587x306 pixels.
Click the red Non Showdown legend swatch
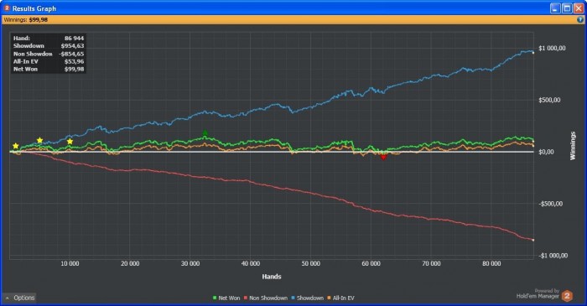(246, 298)
